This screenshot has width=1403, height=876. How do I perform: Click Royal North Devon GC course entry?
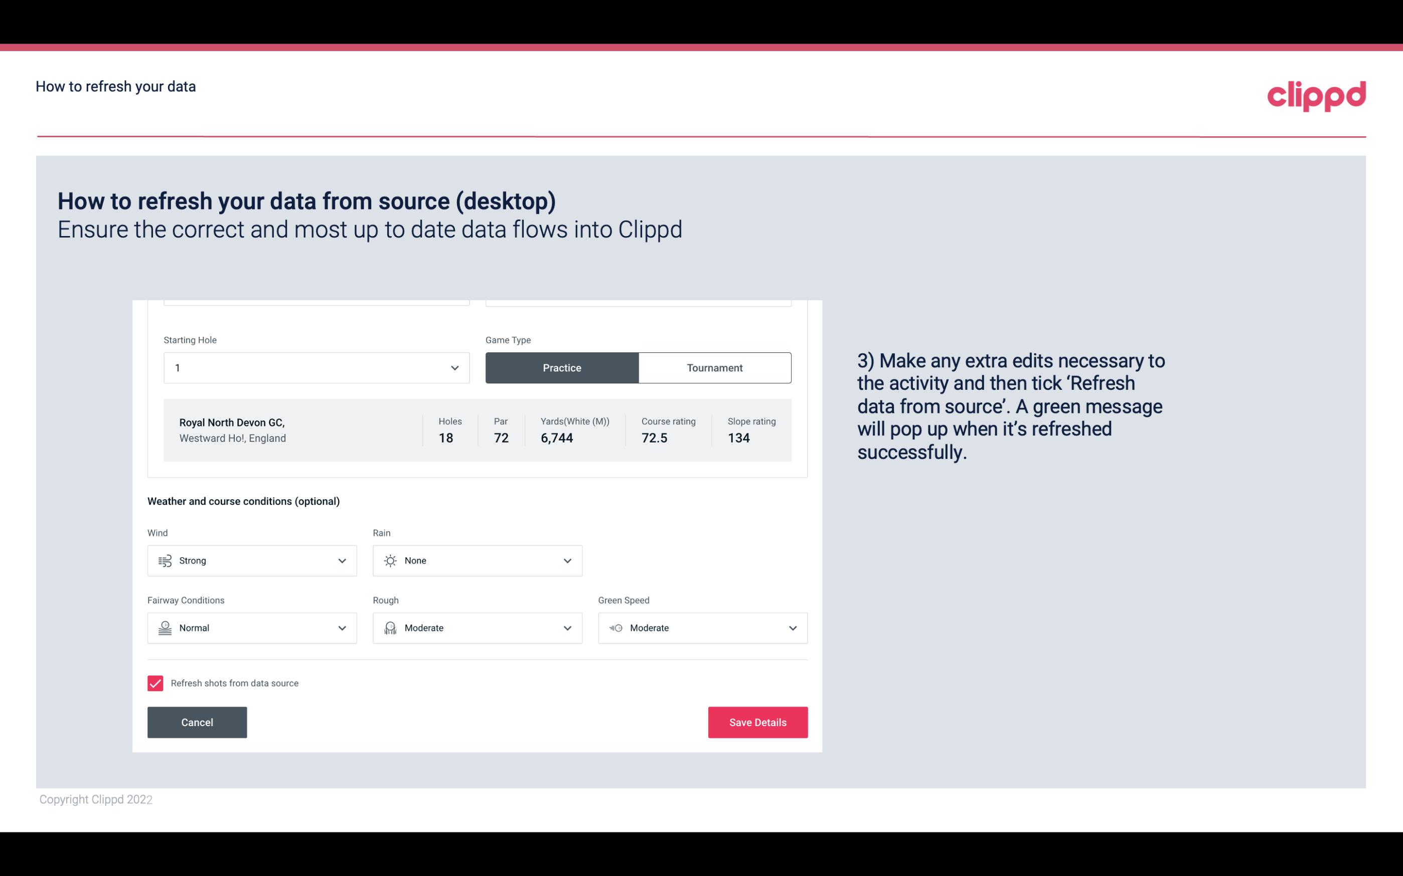pos(477,429)
